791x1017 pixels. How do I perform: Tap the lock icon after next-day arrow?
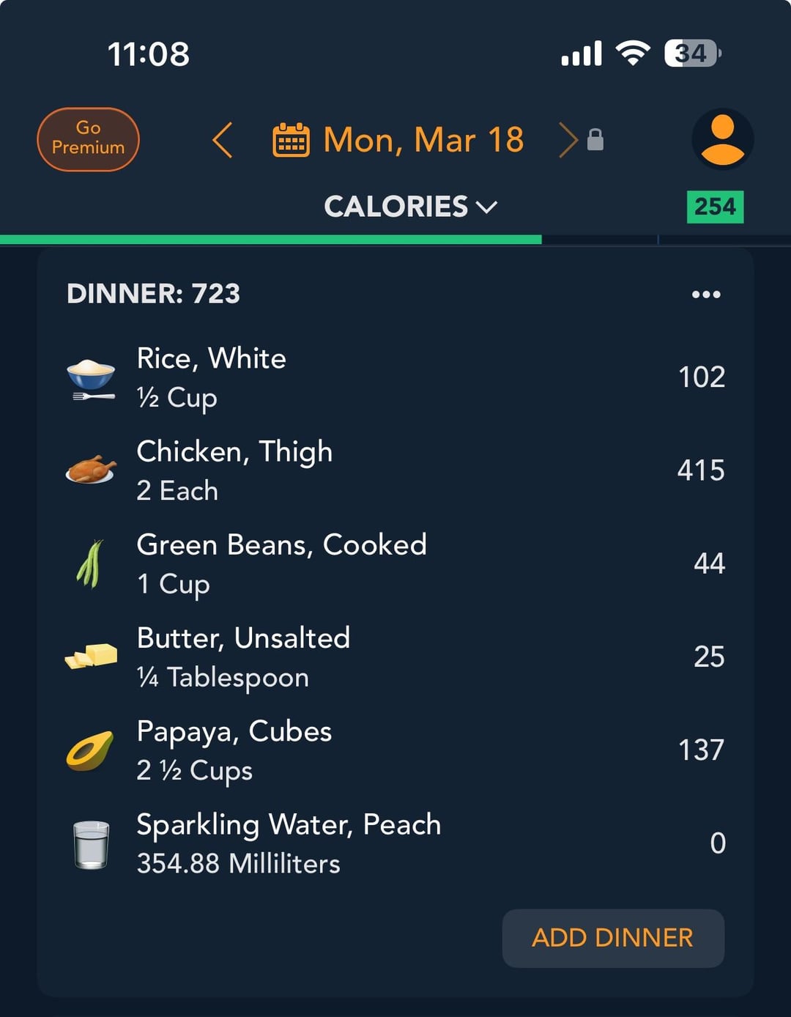click(x=595, y=139)
